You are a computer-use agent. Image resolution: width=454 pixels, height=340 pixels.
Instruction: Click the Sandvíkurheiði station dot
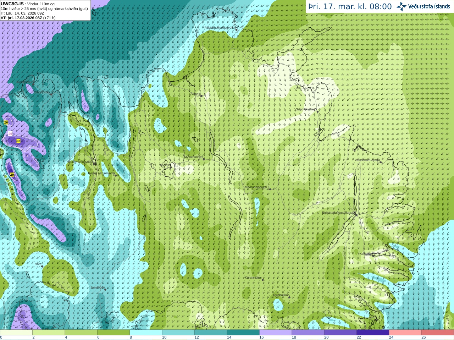point(317,111)
